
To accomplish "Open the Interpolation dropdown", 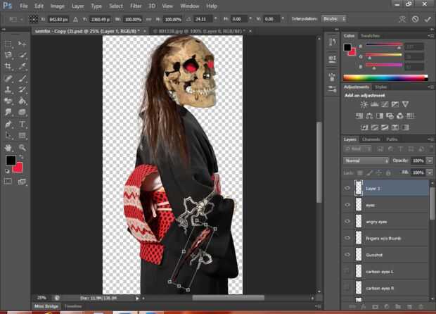I will [334, 19].
